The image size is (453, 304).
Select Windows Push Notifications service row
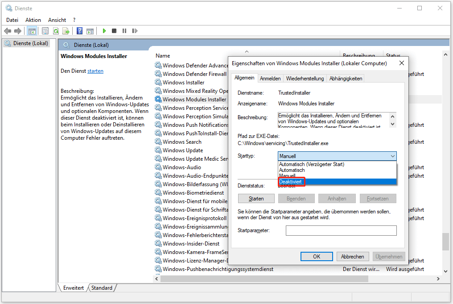click(x=191, y=125)
